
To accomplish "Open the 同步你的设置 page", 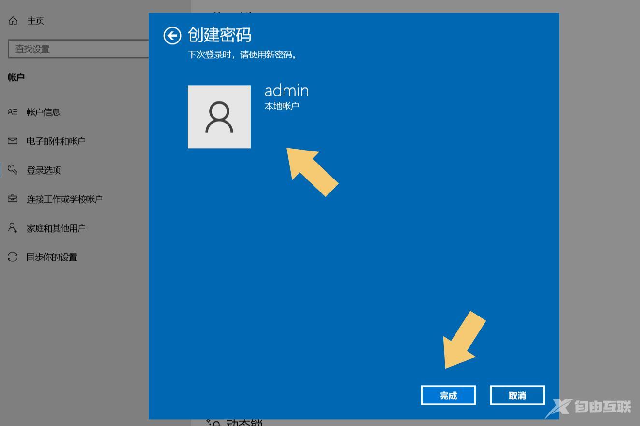I will pos(52,257).
